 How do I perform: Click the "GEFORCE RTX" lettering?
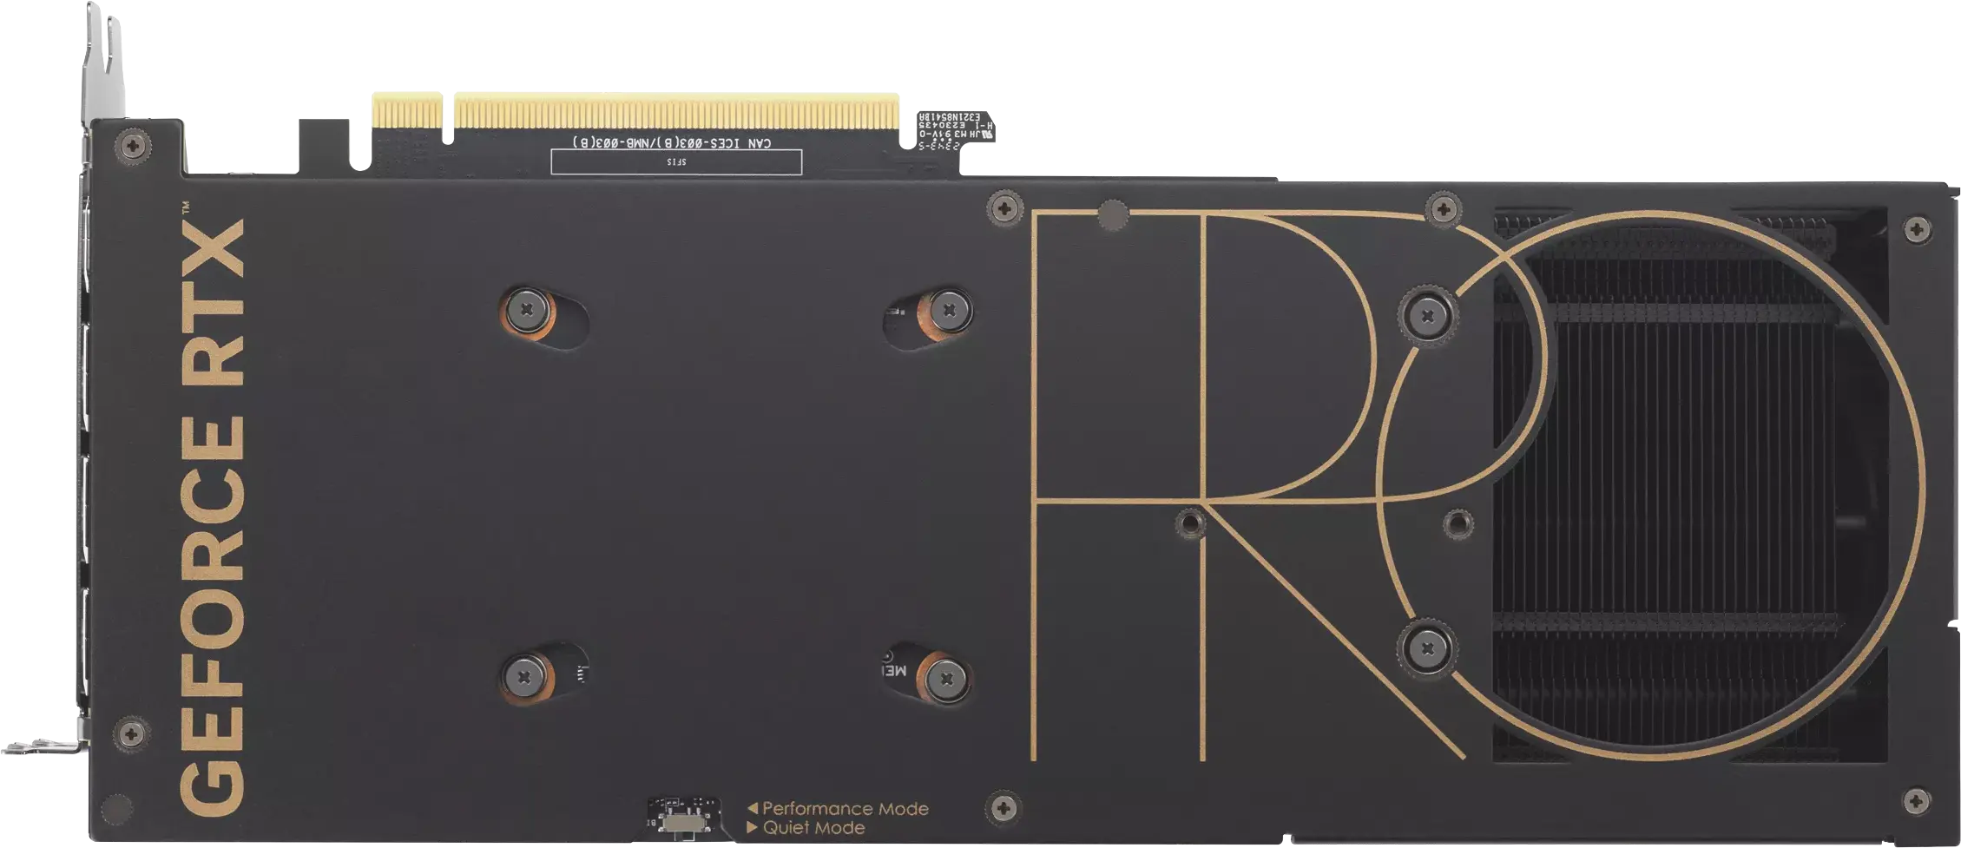pos(213,516)
